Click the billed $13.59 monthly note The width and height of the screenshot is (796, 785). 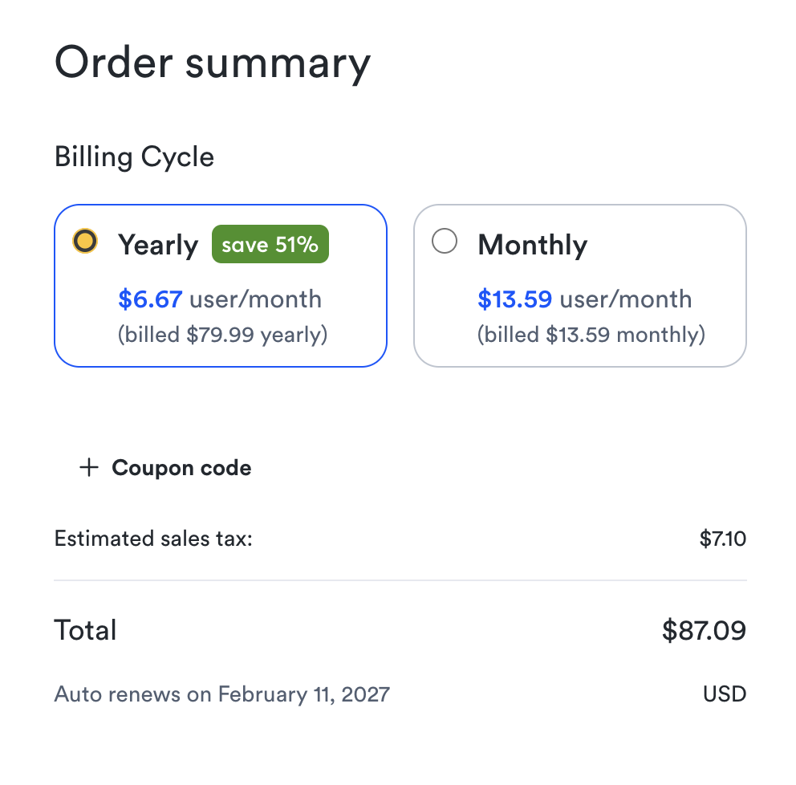click(x=591, y=334)
